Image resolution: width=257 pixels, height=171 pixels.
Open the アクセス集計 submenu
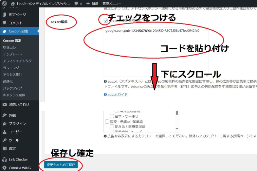[12, 75]
